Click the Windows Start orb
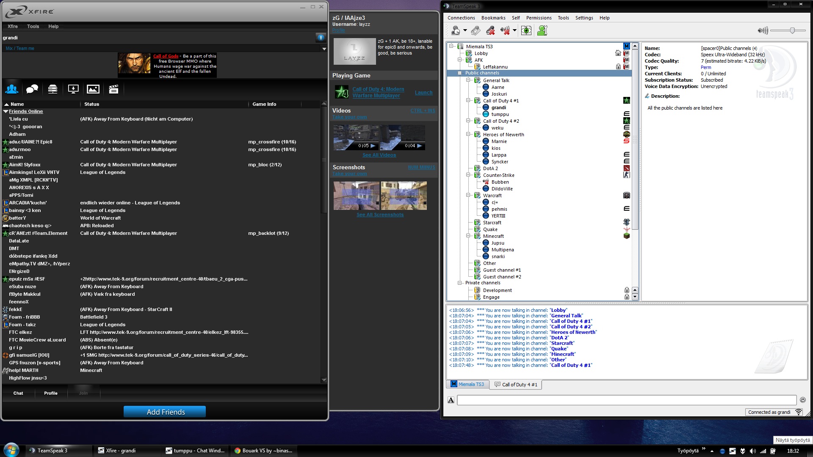813x457 pixels. [x=11, y=450]
